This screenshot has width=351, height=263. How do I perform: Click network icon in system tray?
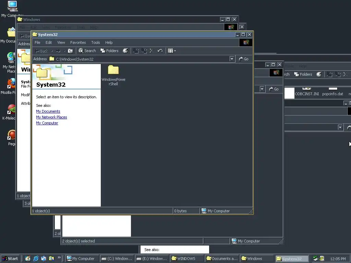tap(316, 259)
